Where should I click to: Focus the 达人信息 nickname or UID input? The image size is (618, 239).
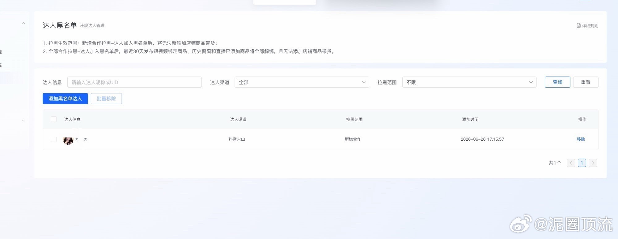point(134,82)
